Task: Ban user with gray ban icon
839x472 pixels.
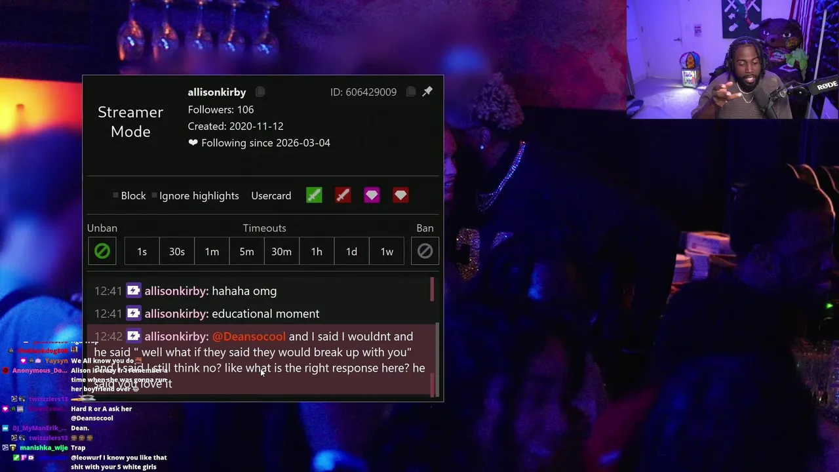Action: click(425, 251)
